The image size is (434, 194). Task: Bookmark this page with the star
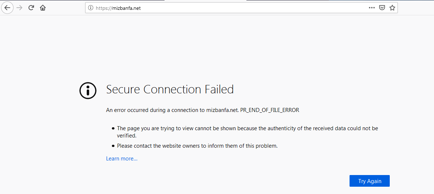coord(392,8)
